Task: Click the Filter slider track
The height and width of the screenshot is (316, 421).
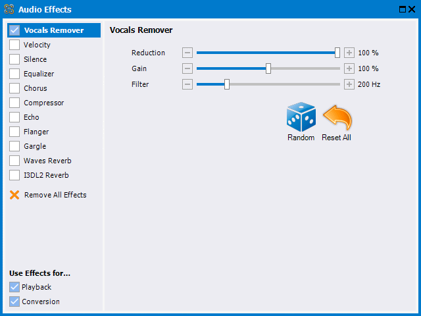Action: click(268, 84)
